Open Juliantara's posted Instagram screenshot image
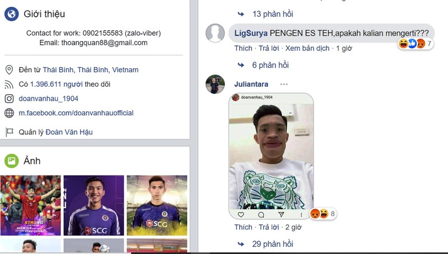 [271, 156]
